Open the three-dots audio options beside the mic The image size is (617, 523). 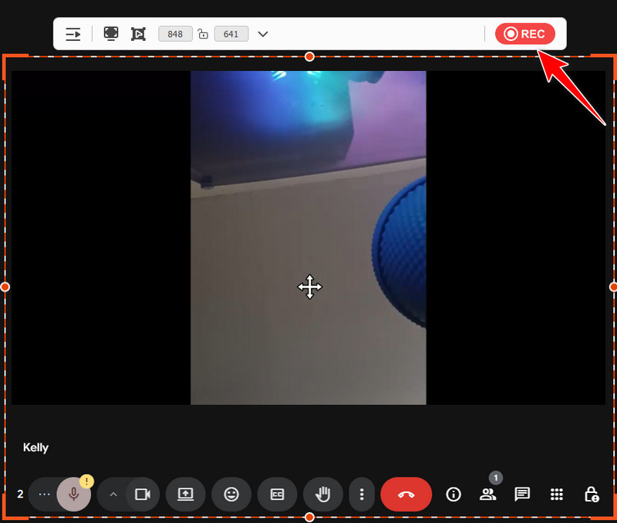(x=45, y=494)
